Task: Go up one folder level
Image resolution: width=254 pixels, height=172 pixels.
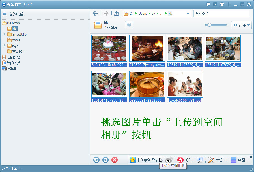Action: coord(117,14)
